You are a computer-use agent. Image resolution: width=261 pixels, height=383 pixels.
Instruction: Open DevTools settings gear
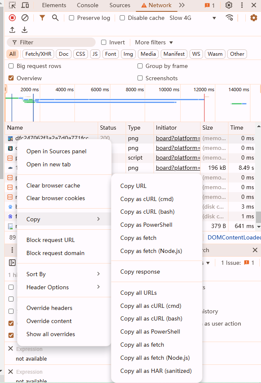[x=229, y=5]
